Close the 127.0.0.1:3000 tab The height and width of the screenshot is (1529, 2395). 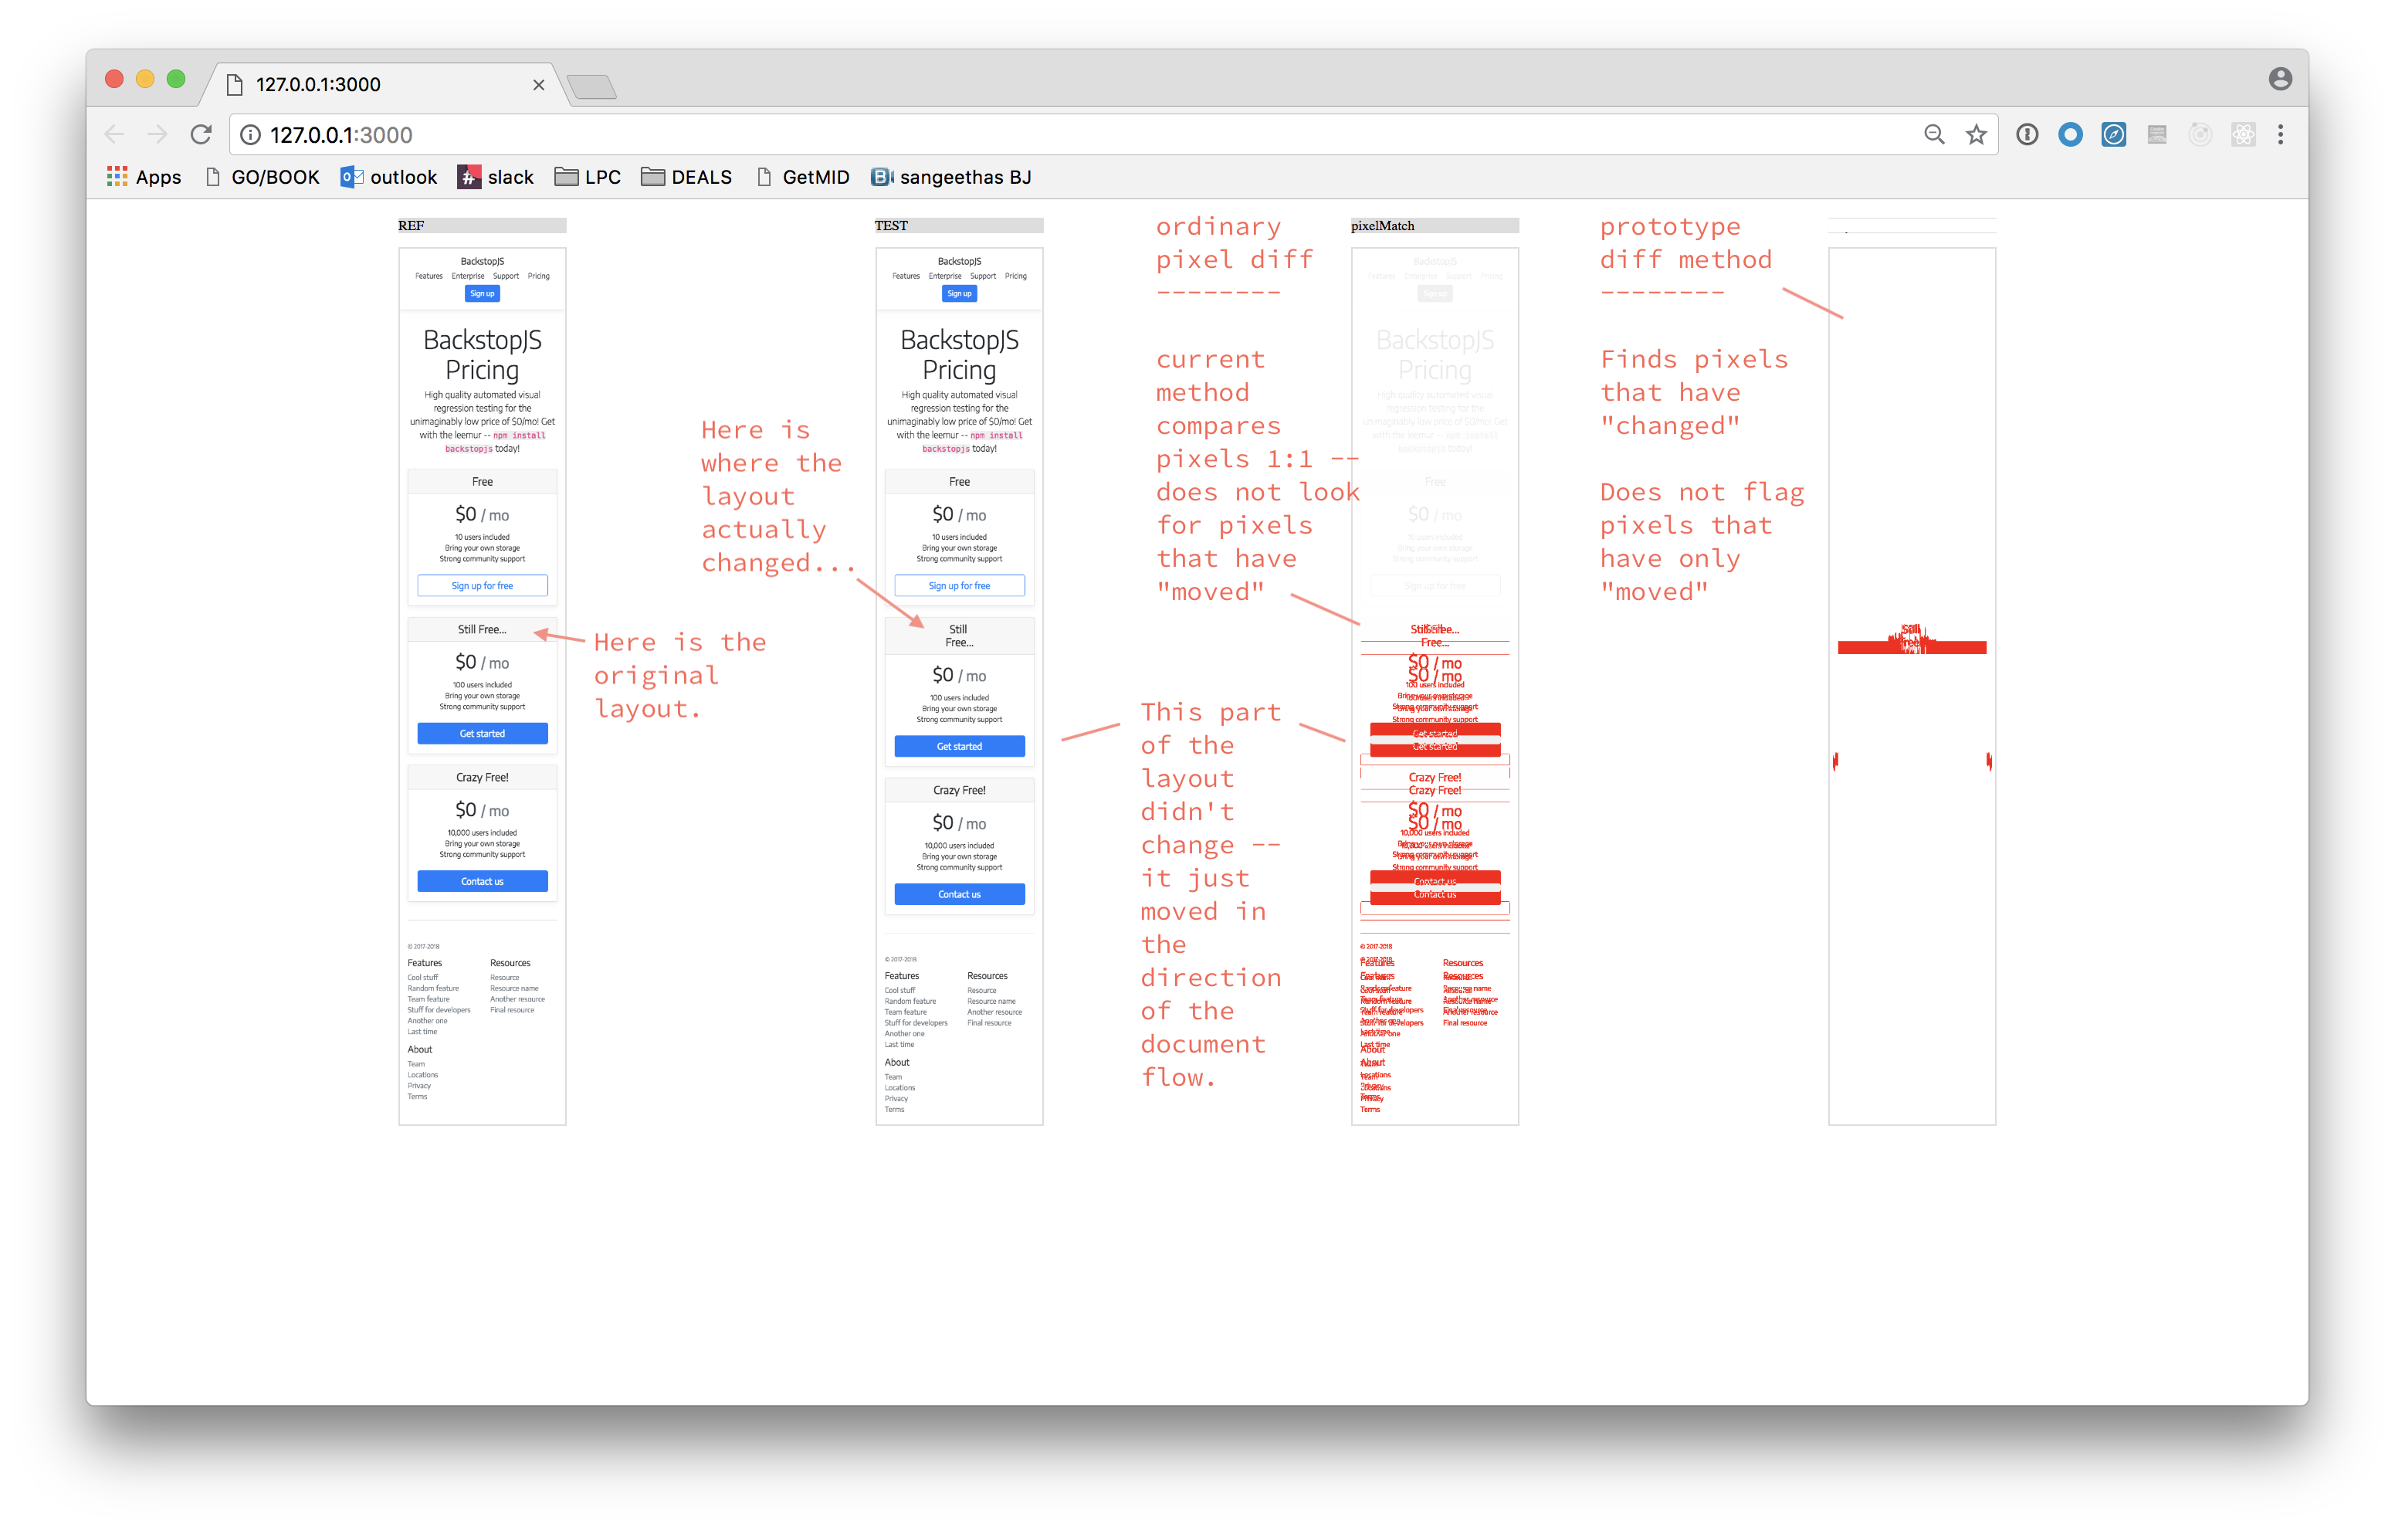pos(538,84)
